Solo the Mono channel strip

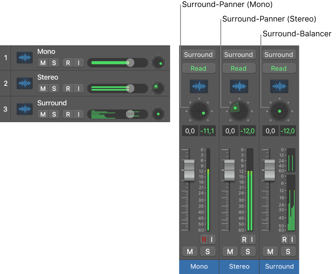208,251
